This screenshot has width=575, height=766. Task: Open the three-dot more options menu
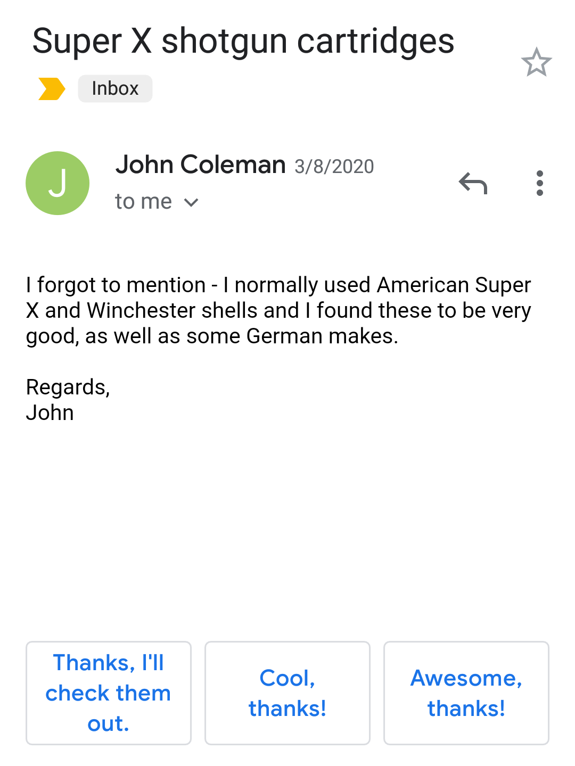539,183
